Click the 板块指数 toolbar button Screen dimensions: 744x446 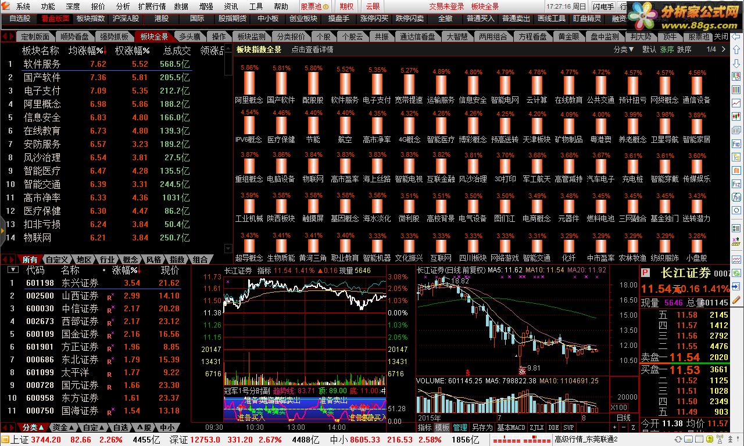91,19
